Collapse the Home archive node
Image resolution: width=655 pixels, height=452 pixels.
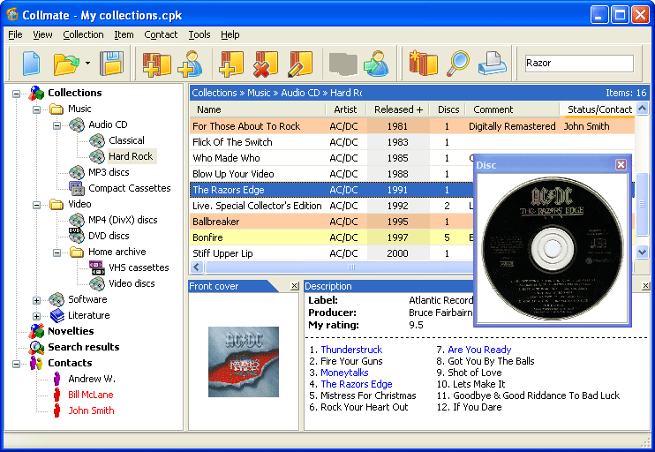pos(56,252)
